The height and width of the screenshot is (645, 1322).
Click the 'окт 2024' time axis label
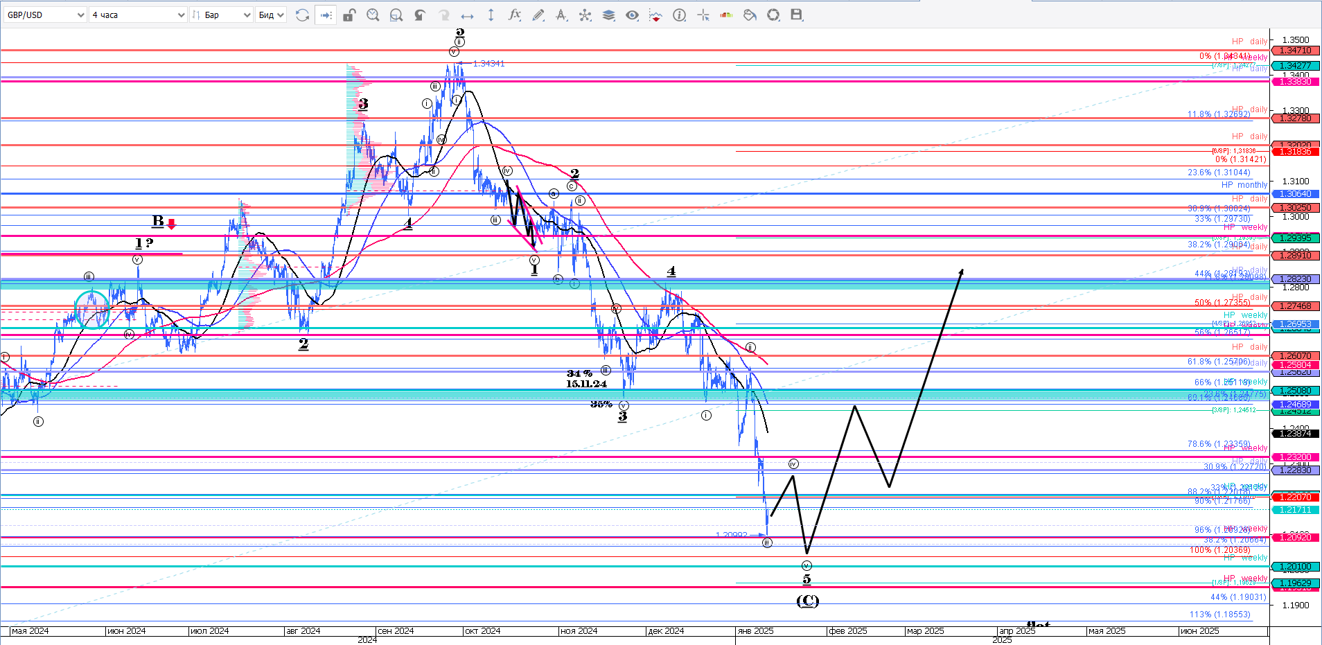(x=482, y=631)
